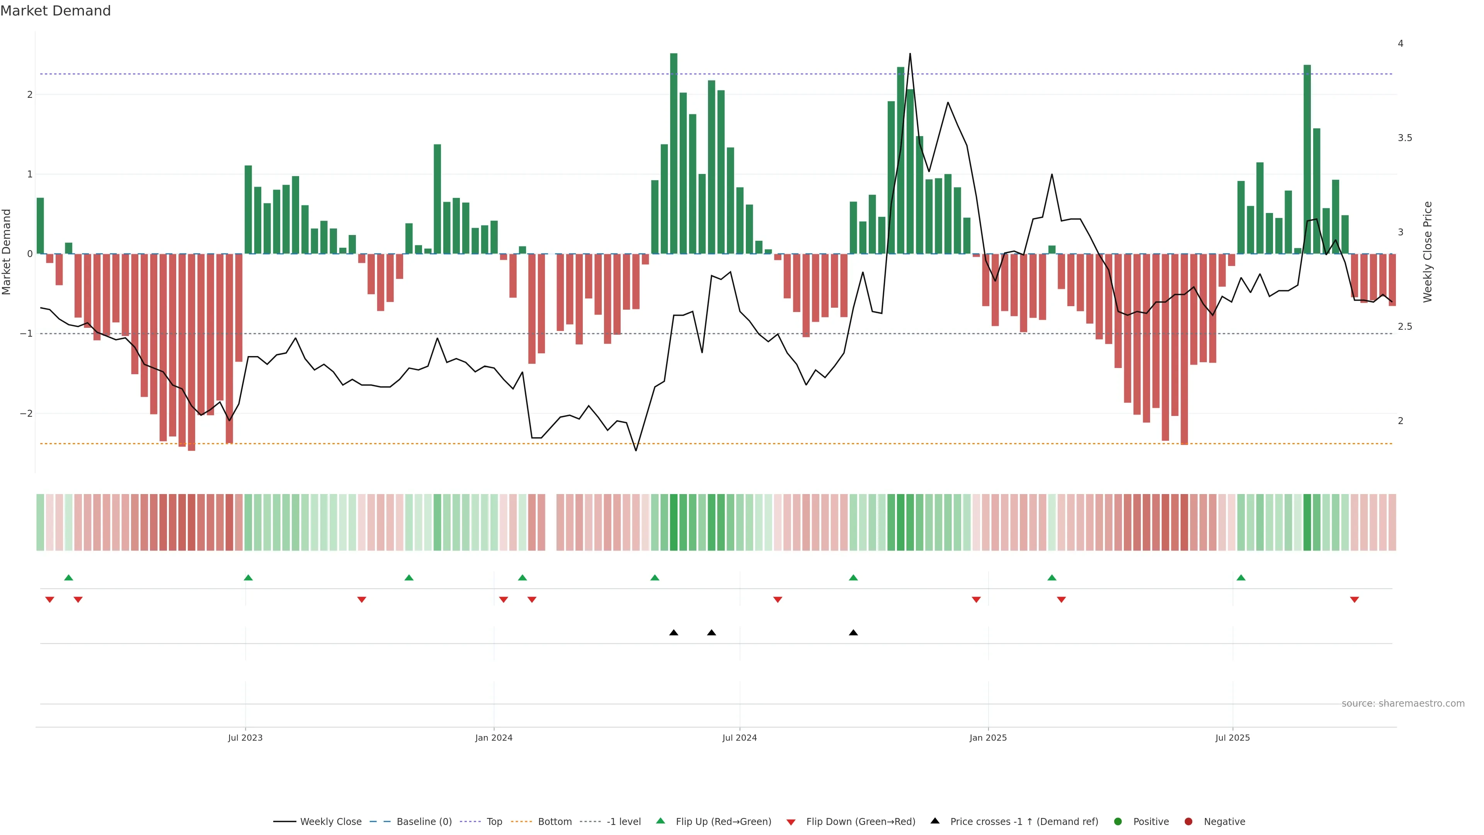This screenshot has height=835, width=1484.
Task: Click the green Flip Up legend triangle
Action: pos(661,821)
